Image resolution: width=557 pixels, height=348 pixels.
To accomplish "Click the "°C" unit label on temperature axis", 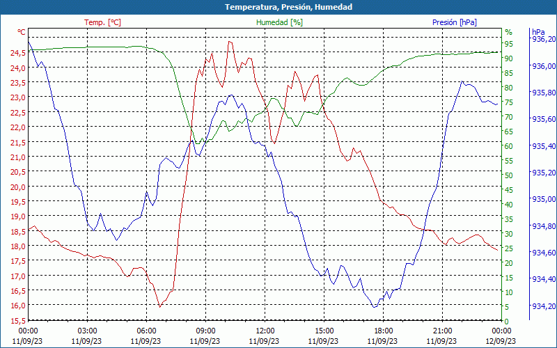I will point(22,32).
